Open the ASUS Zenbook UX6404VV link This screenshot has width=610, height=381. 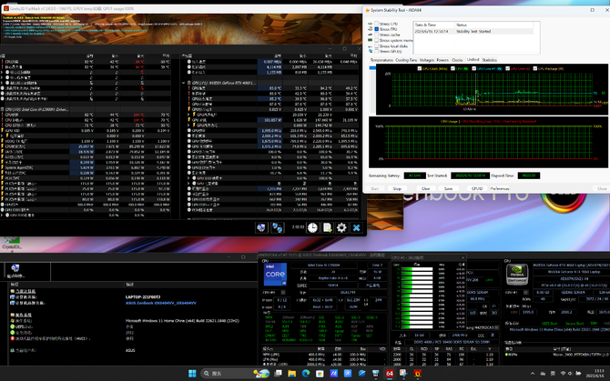160,303
